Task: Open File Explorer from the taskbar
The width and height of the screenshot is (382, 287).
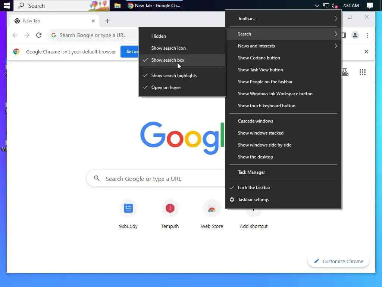Action: coord(118,5)
